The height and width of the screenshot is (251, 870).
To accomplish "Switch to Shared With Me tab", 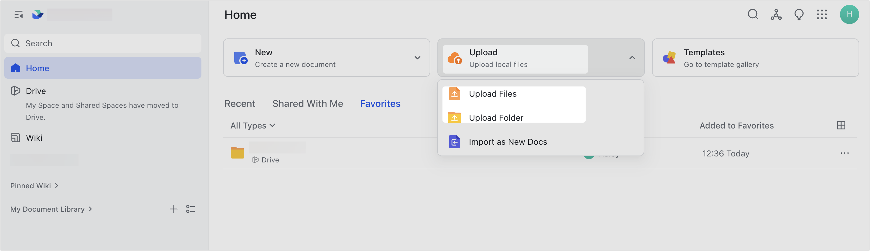I will click(x=307, y=104).
